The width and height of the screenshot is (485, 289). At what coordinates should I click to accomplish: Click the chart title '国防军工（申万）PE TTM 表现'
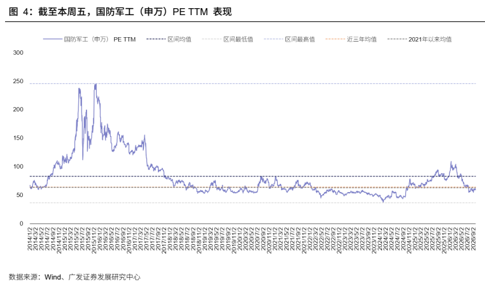(164, 12)
